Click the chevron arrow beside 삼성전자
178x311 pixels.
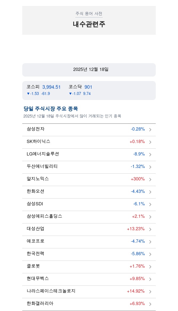click(x=150, y=130)
